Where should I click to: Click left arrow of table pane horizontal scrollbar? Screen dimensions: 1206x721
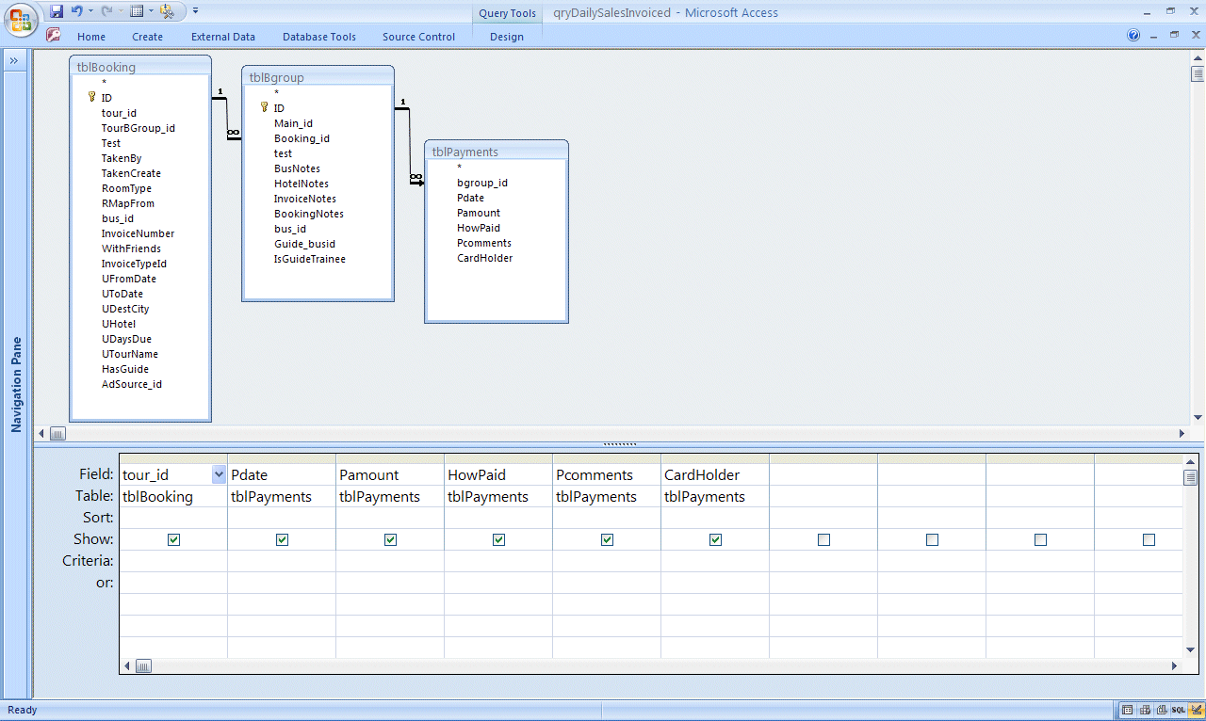(x=41, y=434)
